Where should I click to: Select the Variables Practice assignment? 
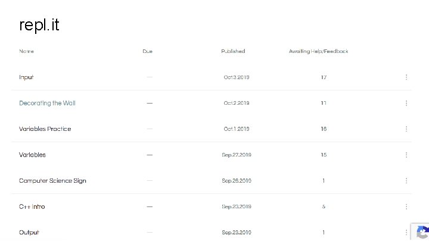[45, 129]
